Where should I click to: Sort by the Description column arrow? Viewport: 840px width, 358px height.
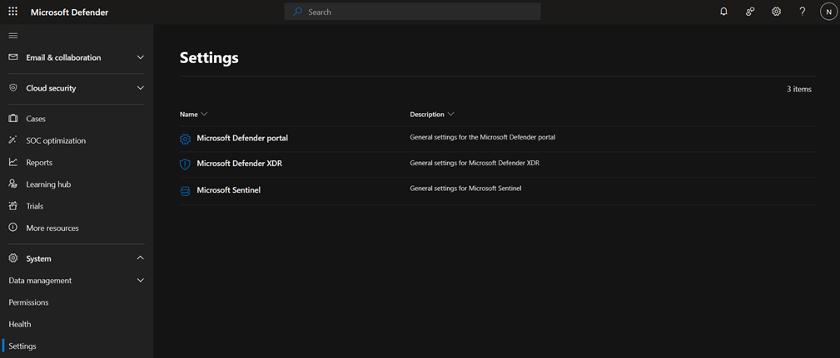pos(450,115)
